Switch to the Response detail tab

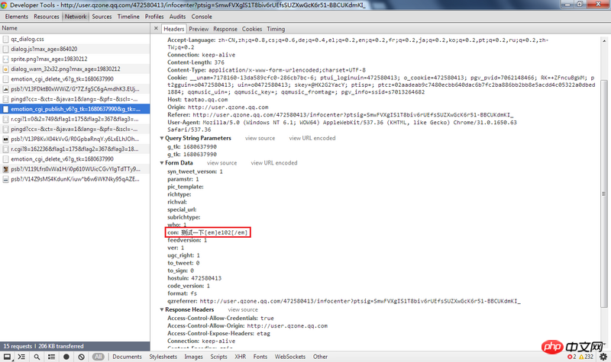pos(225,29)
